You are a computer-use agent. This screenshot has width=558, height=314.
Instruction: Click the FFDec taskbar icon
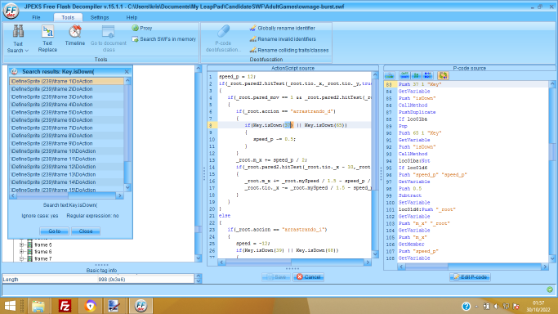click(x=141, y=306)
